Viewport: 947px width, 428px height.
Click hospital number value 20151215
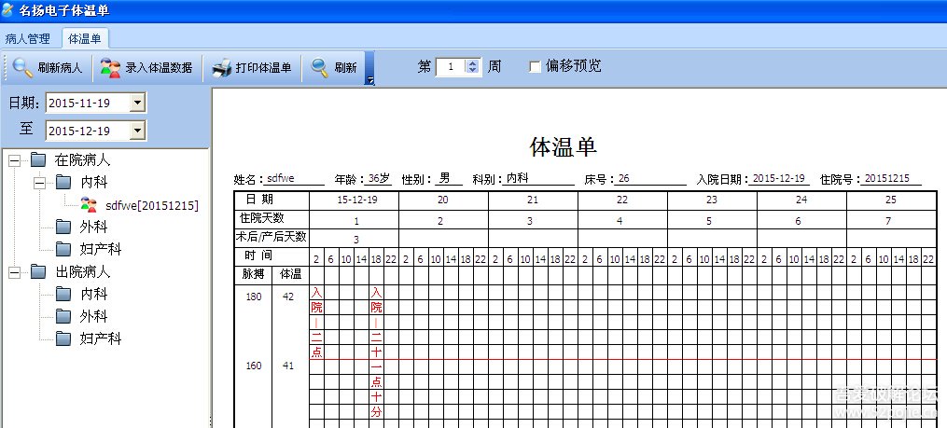[886, 179]
